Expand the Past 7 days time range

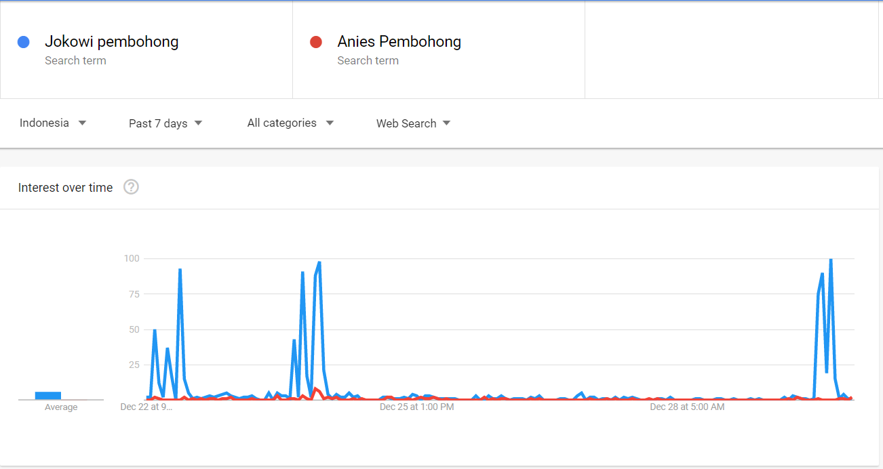click(165, 123)
